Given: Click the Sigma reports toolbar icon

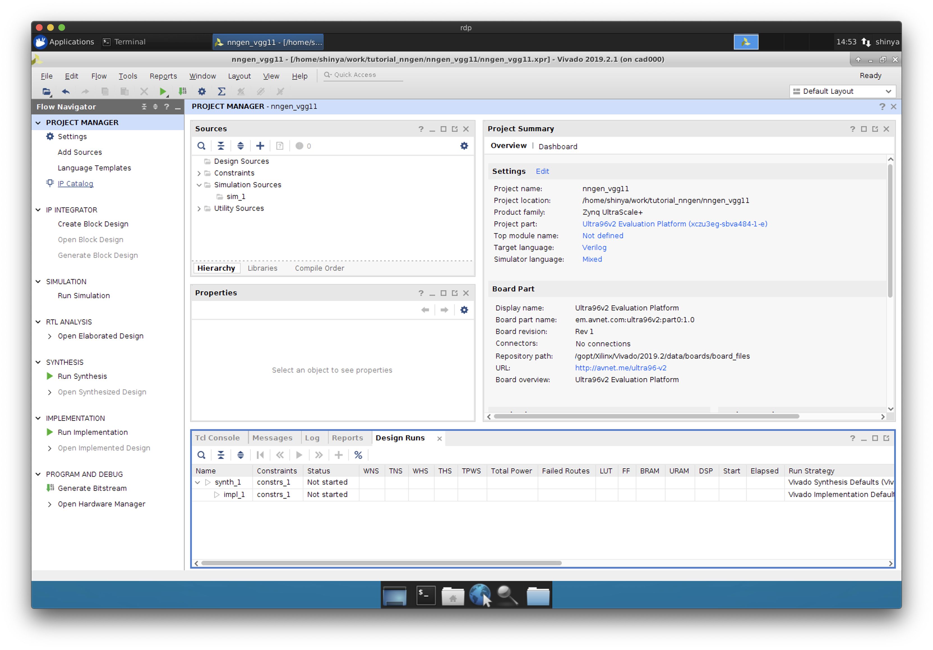Looking at the screenshot, I should (x=221, y=92).
